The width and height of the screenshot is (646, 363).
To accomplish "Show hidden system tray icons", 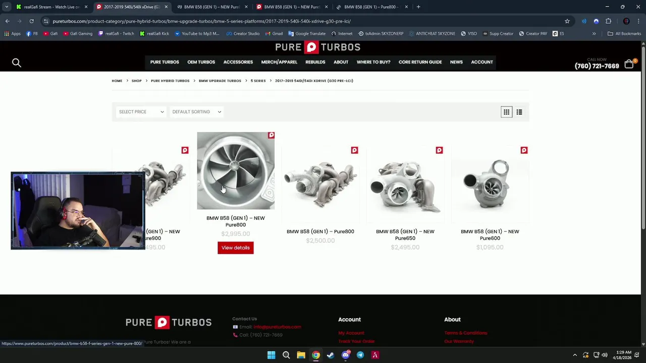I will (x=575, y=355).
